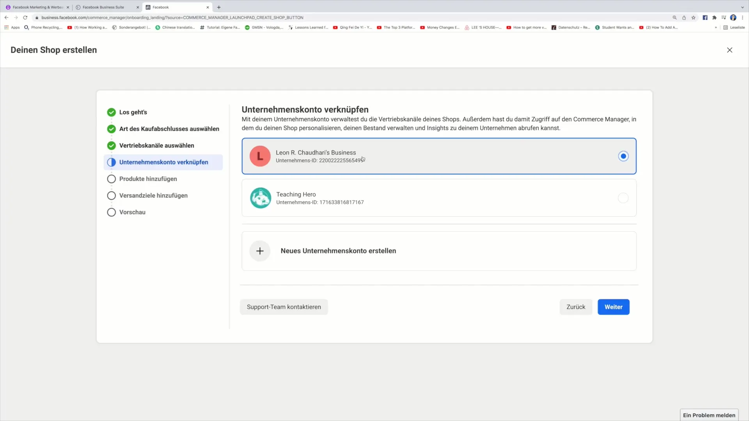Screen dimensions: 749x421
Task: Click Ein Problem melden button
Action: click(x=709, y=415)
